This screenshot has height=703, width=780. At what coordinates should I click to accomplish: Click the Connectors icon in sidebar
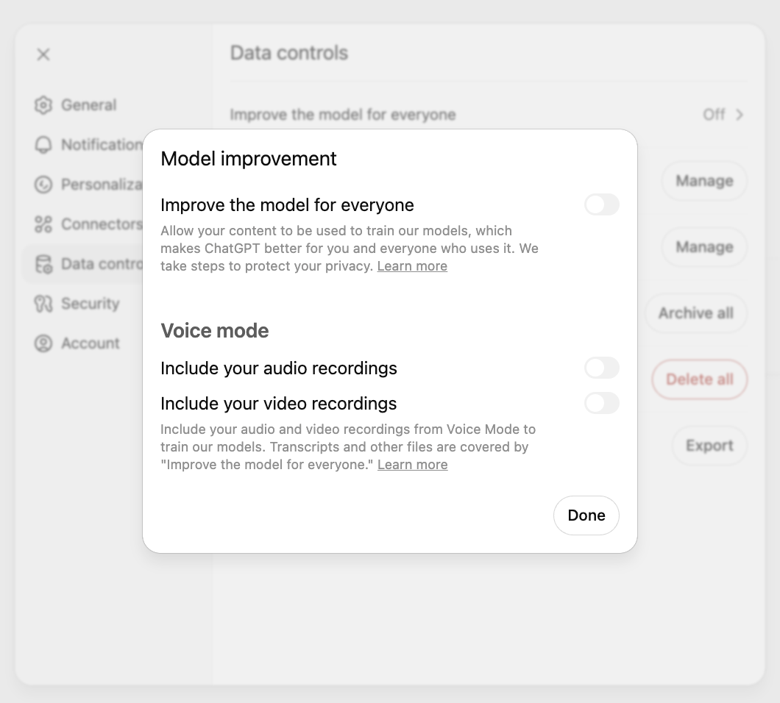43,224
